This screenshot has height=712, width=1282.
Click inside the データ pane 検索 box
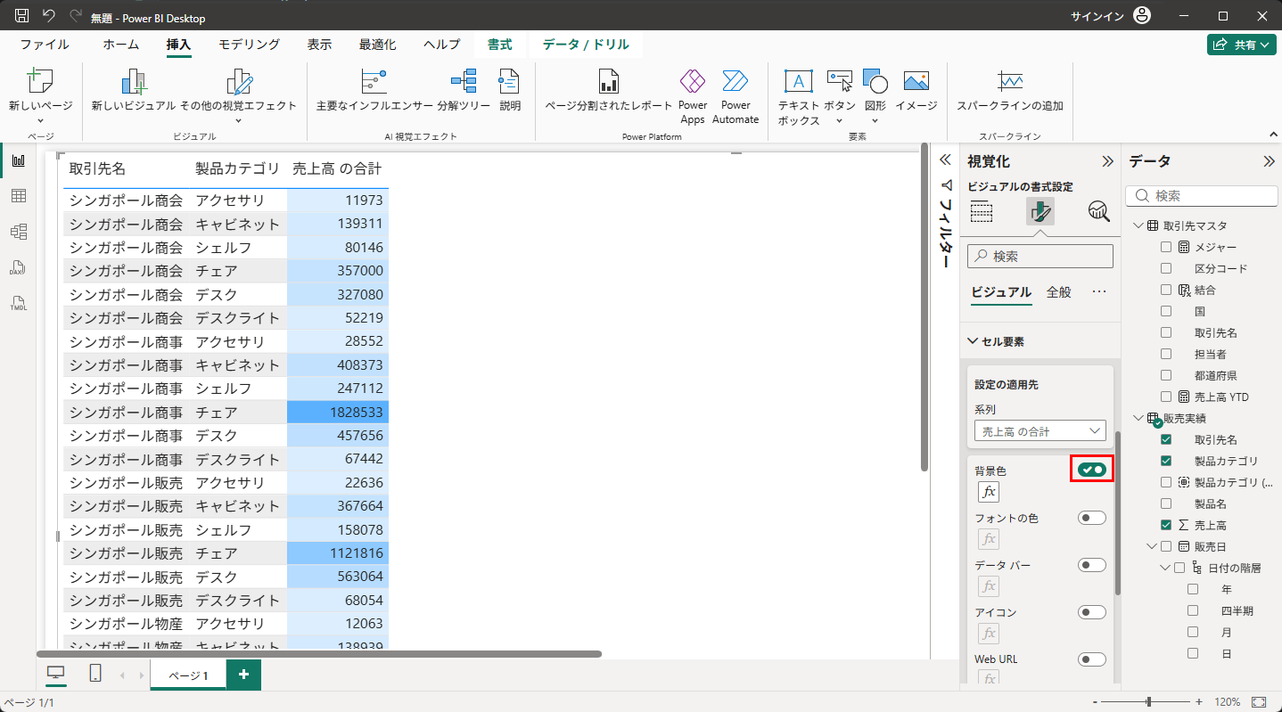coord(1202,195)
